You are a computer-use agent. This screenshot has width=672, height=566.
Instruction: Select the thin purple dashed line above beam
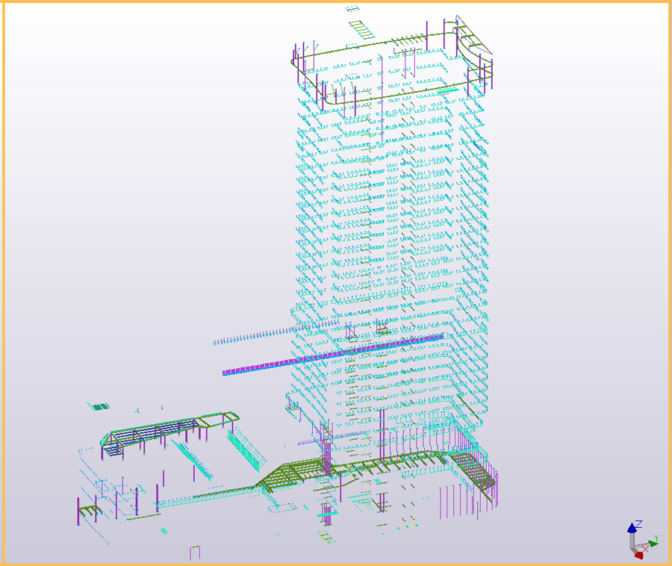click(261, 335)
